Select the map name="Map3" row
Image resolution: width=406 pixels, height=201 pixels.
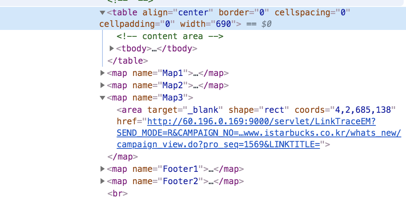pos(150,98)
